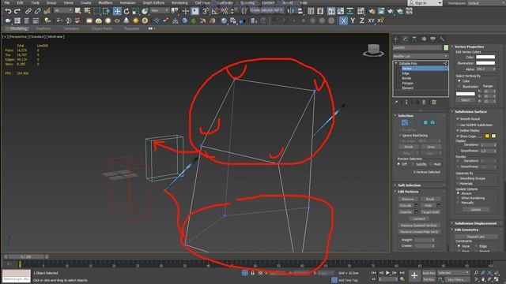This screenshot has height=284, width=506.
Task: Activate the Select and Link tool
Action: [x=28, y=11]
